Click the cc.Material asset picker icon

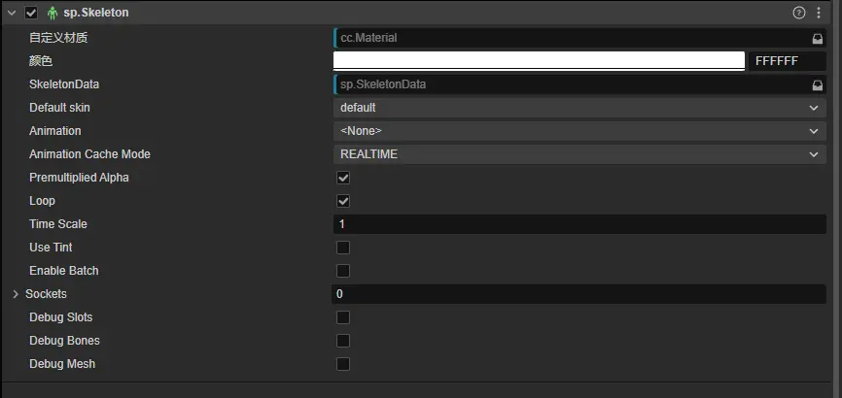tap(817, 38)
